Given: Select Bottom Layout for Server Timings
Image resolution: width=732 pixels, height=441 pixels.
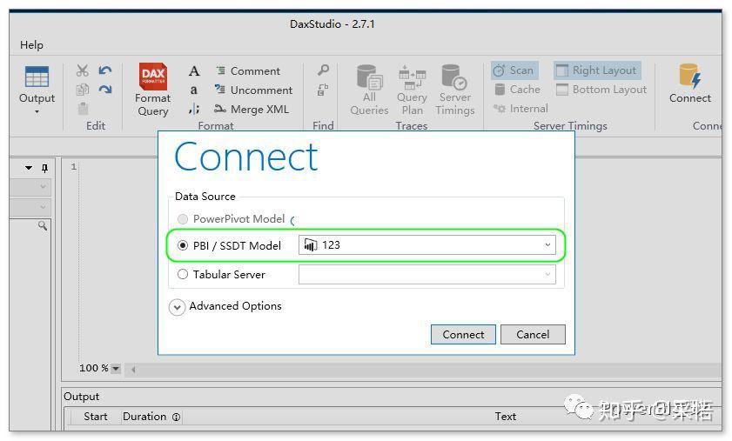Looking at the screenshot, I should pyautogui.click(x=601, y=89).
